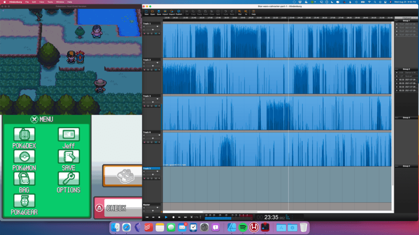Click the Record button in transport bar
The height and width of the screenshot is (235, 419).
pos(173,217)
